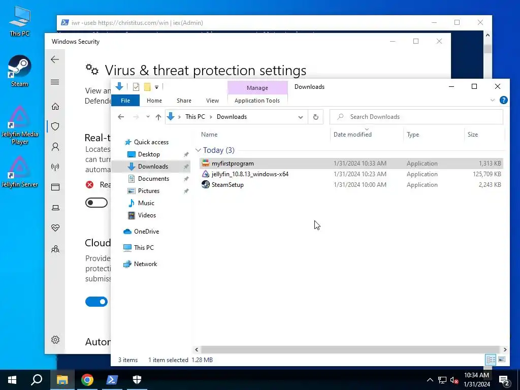Open Device security laptop icon
This screenshot has width=520, height=390.
pos(55,208)
